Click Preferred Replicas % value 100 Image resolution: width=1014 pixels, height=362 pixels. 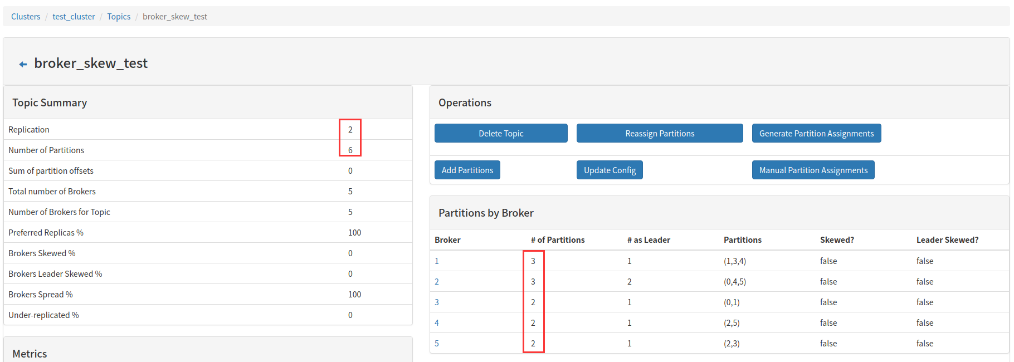[x=354, y=232]
